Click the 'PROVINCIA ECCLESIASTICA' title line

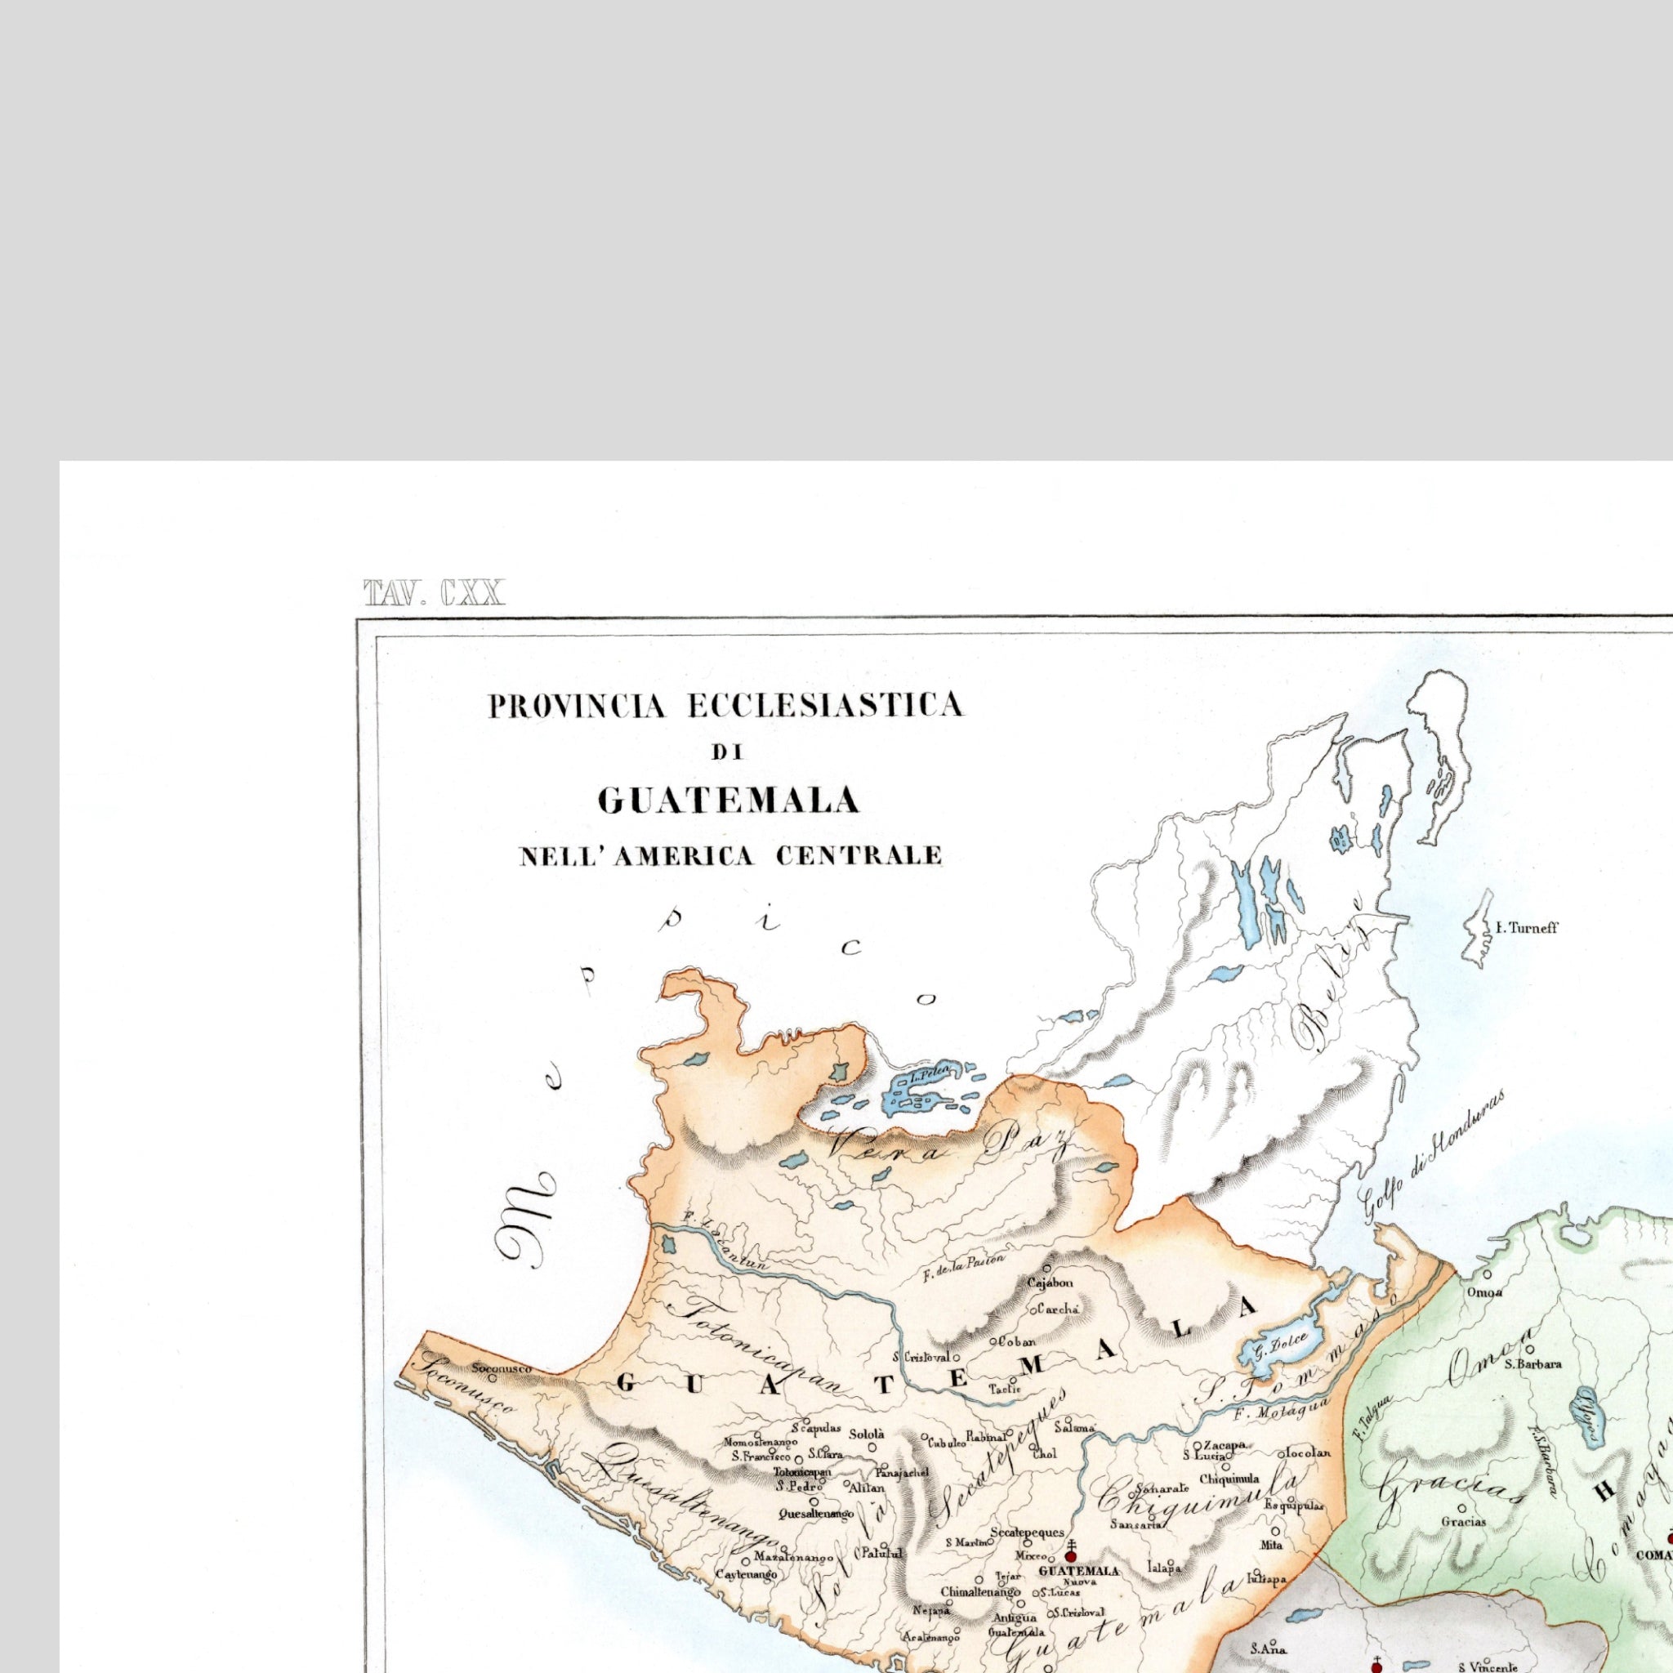coord(725,706)
